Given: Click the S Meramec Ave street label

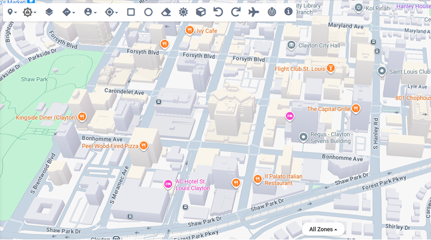Looking at the screenshot, I should (119, 185).
